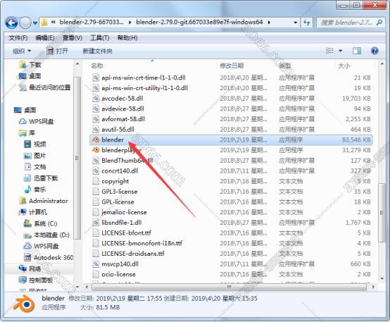Screen dimensions: 390x322
Task: Select 系统 (C:) drive
Action: click(x=41, y=223)
